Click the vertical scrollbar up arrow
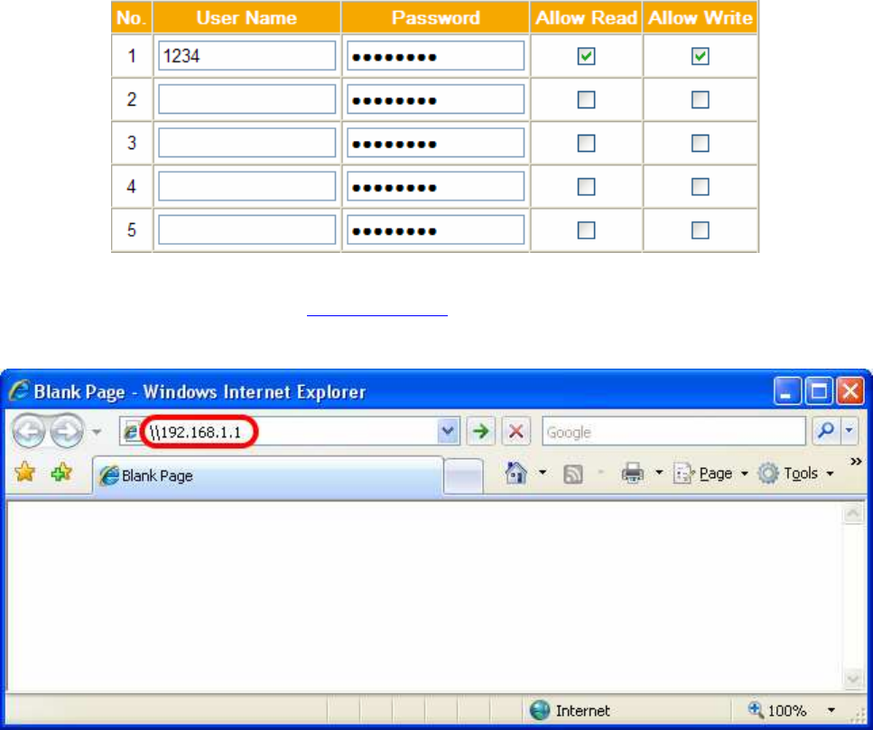 (x=853, y=514)
